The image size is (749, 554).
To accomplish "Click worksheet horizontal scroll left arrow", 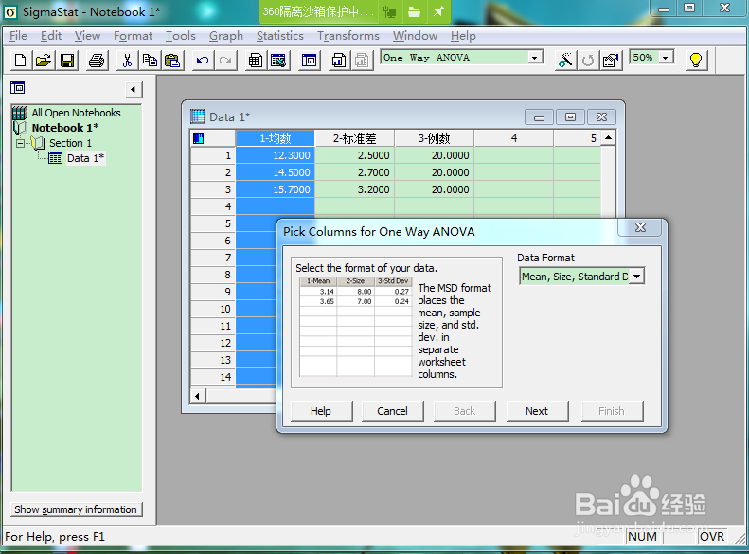I will click(198, 396).
